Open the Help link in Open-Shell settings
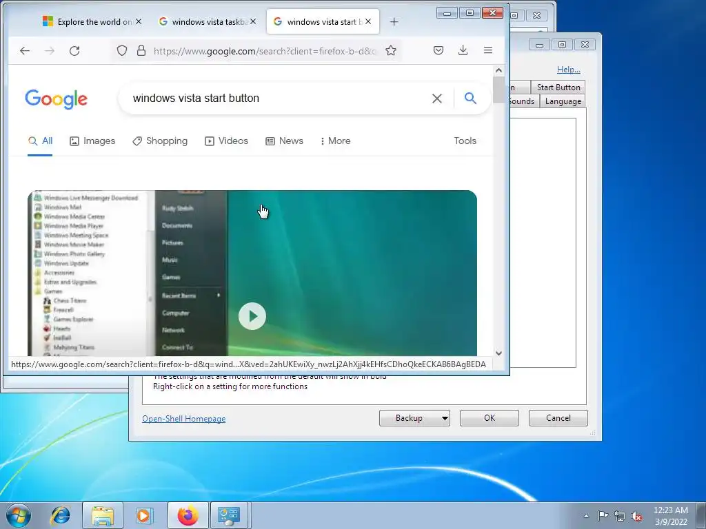The image size is (706, 529). pos(568,70)
